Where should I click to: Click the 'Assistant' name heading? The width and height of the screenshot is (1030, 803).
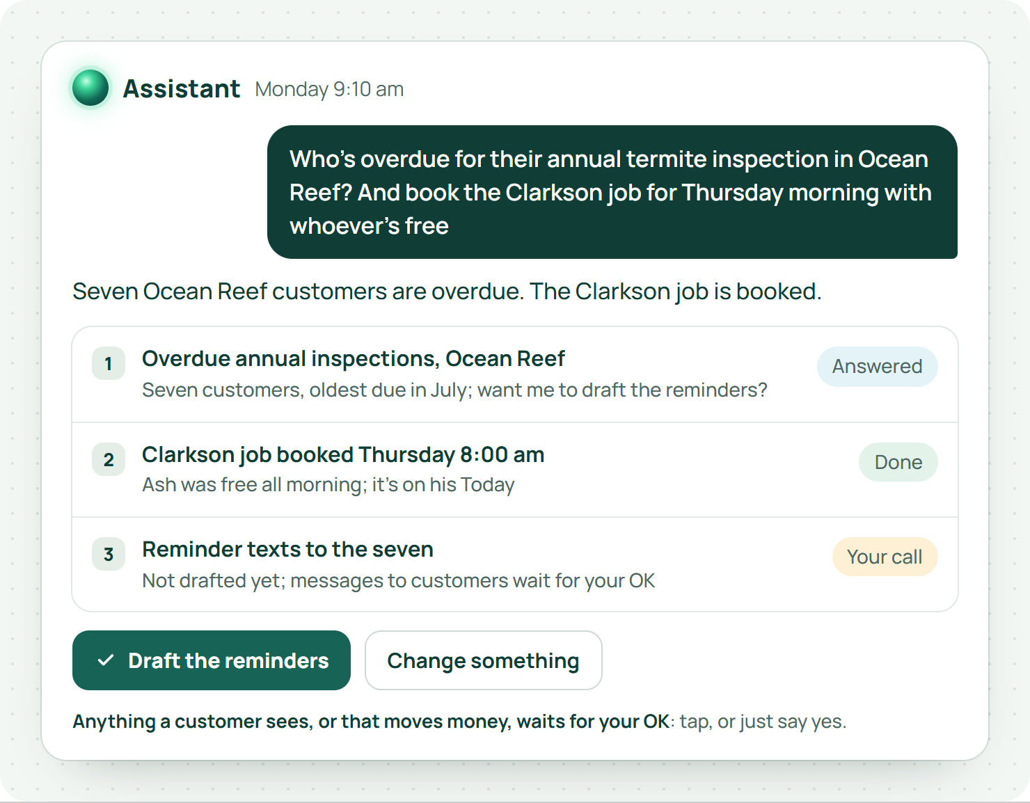[182, 89]
